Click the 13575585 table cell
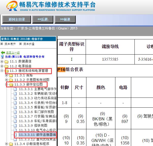This screenshot has height=146, width=153. pos(110,59)
